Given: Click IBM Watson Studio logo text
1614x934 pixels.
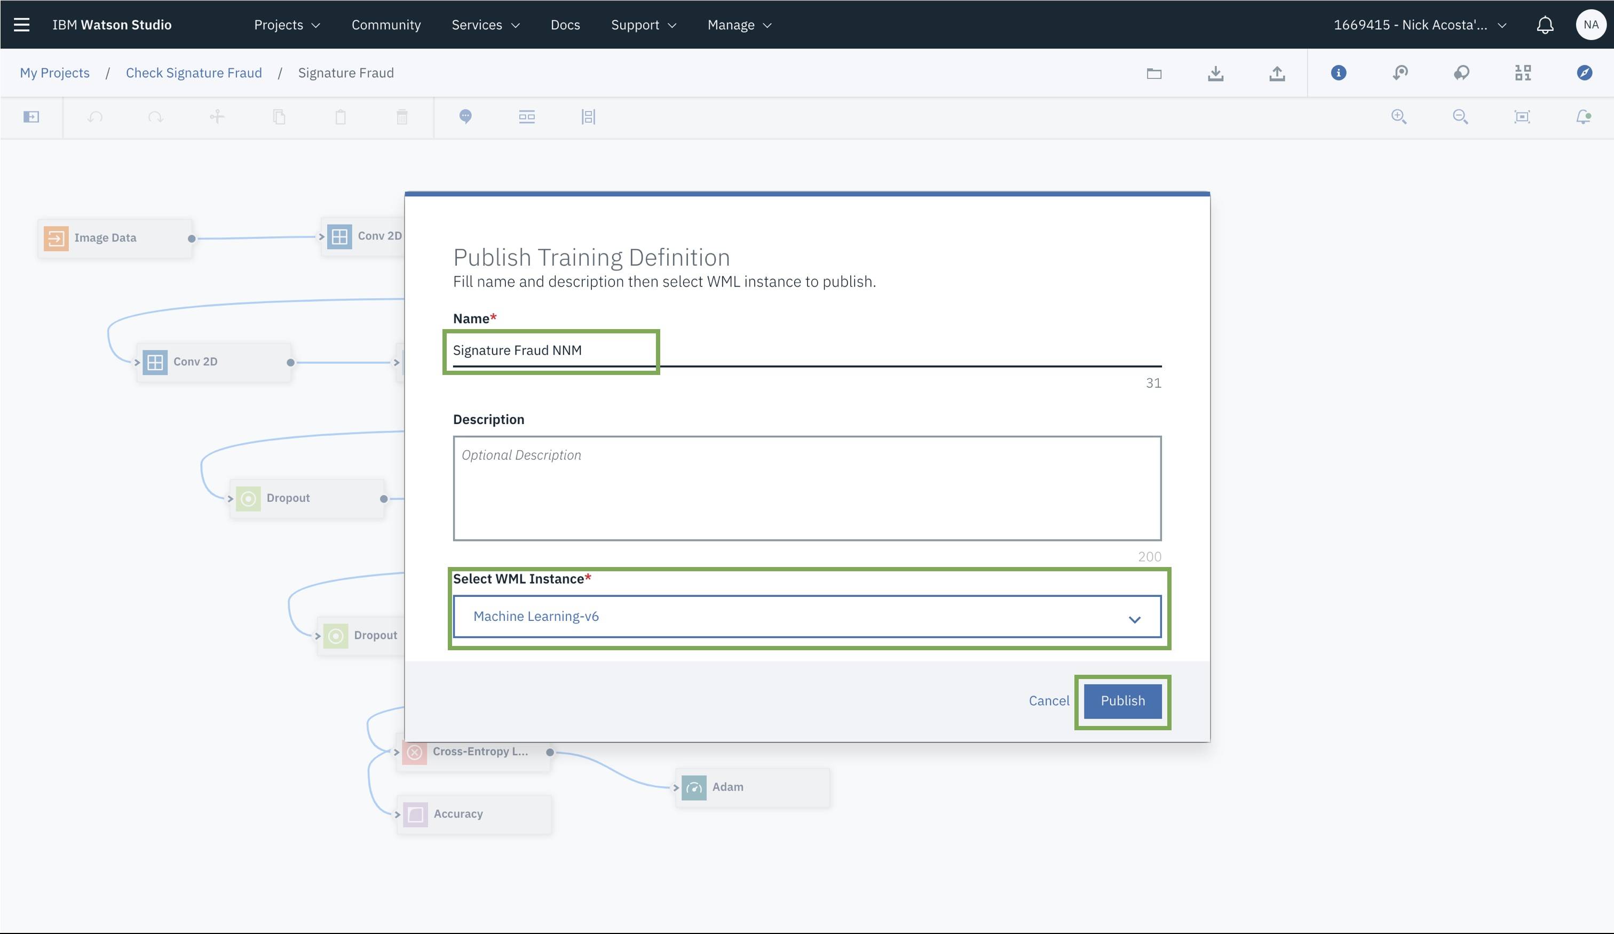Looking at the screenshot, I should tap(112, 25).
